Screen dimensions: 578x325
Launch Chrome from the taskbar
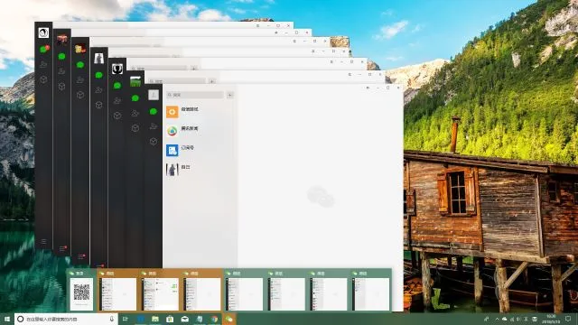214,319
